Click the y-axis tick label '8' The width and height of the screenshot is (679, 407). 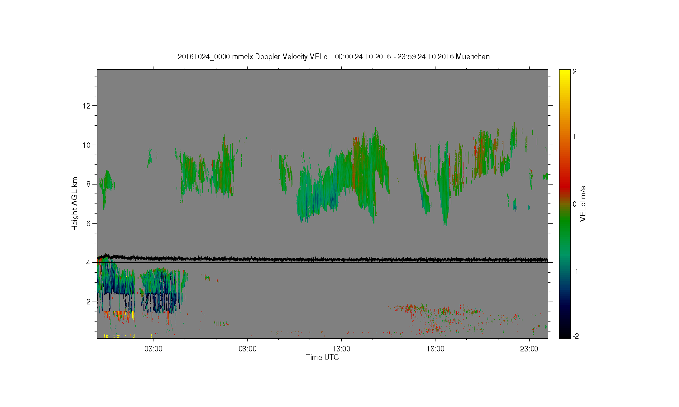click(89, 184)
